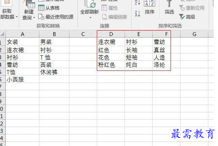The image size is (218, 146).
Task: Expand the 全部刷新 dropdown arrow
Action: click(90, 17)
